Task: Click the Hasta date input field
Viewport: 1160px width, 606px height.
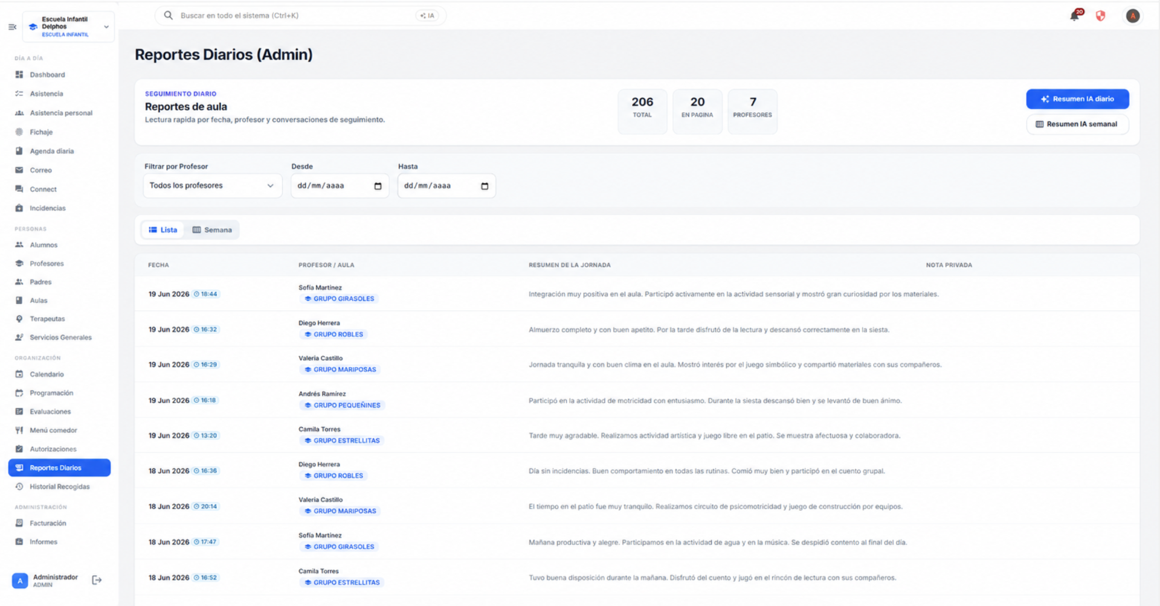Action: click(446, 186)
